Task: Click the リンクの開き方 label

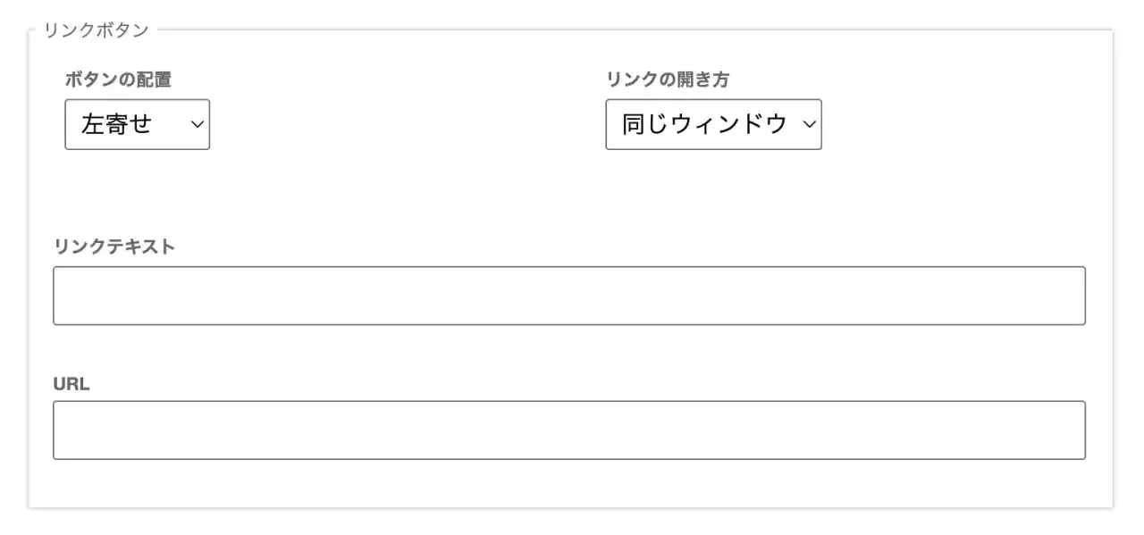Action: click(668, 79)
